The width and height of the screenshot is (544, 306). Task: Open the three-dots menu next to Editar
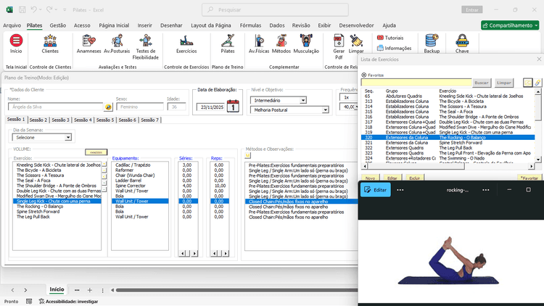(400, 190)
